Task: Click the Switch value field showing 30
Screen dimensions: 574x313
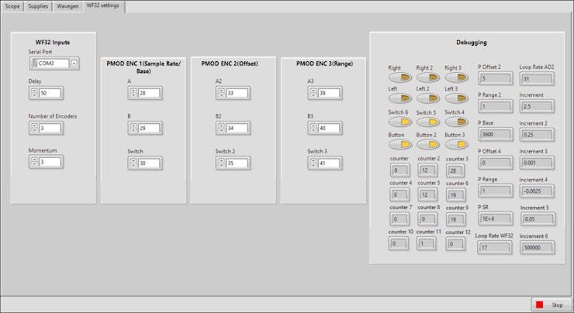Action: pyautogui.click(x=149, y=163)
